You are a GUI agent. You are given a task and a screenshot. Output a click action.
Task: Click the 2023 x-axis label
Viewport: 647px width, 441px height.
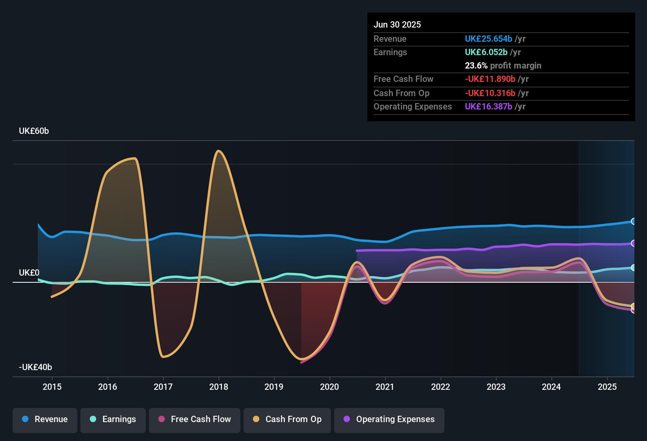(496, 387)
